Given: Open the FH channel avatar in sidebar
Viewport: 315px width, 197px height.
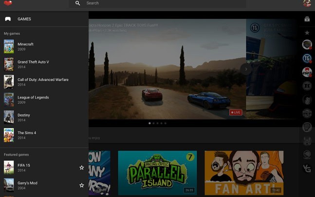Looking at the screenshot, I should pos(307,86).
